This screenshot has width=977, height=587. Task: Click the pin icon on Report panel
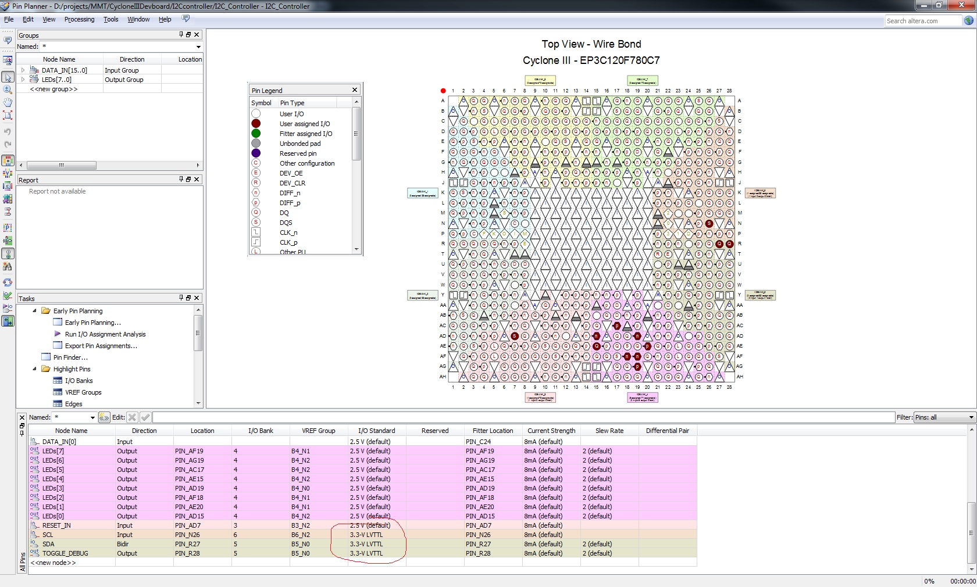tap(181, 180)
